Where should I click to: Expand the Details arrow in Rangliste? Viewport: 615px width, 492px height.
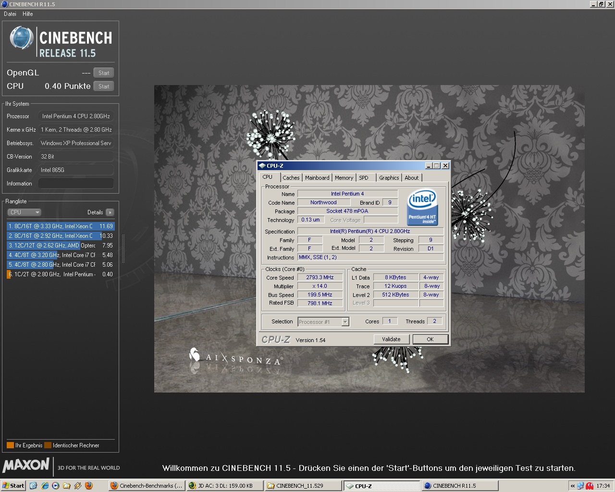pos(110,212)
